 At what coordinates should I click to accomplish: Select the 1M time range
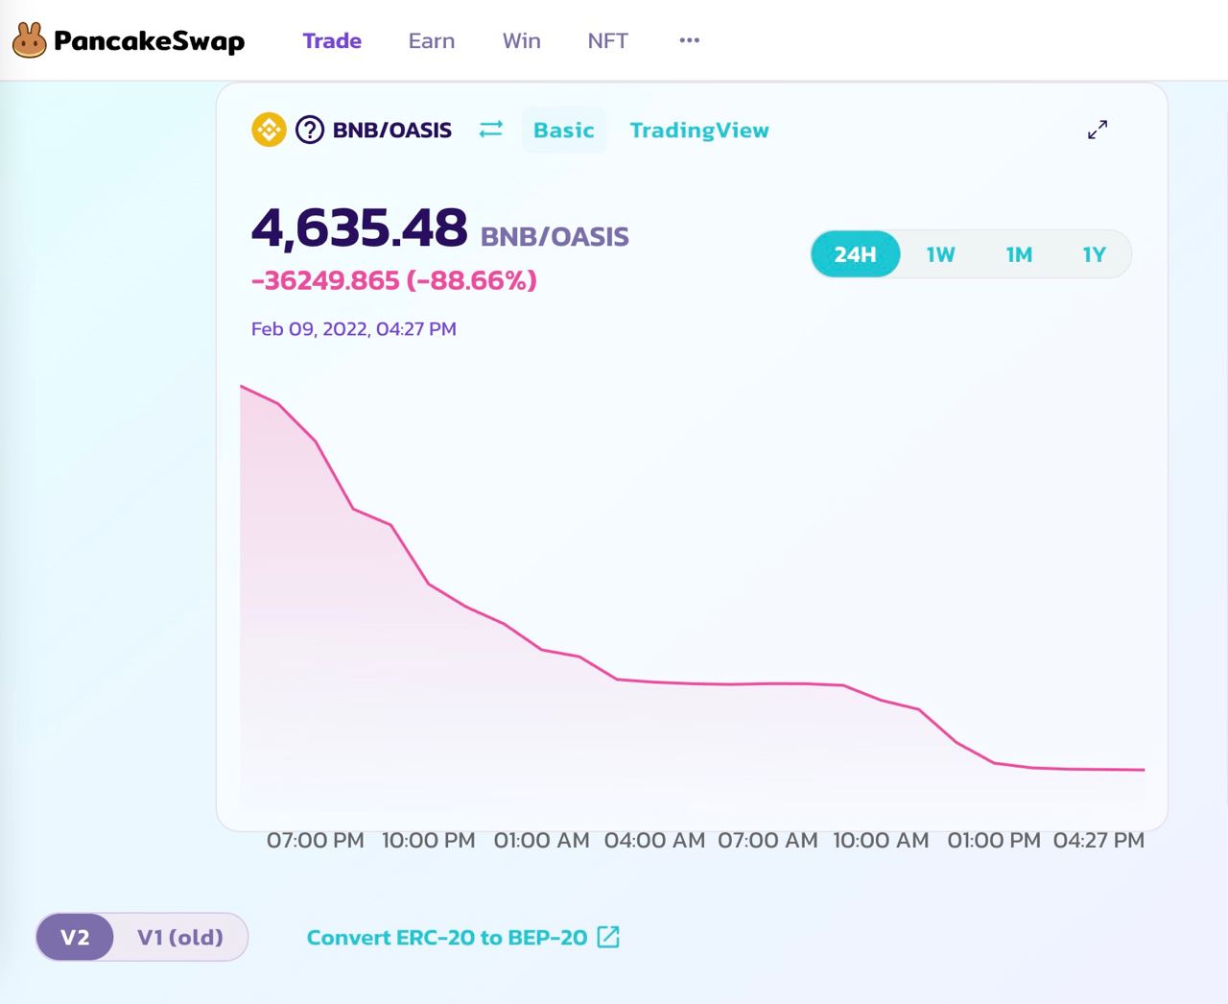tap(1019, 254)
